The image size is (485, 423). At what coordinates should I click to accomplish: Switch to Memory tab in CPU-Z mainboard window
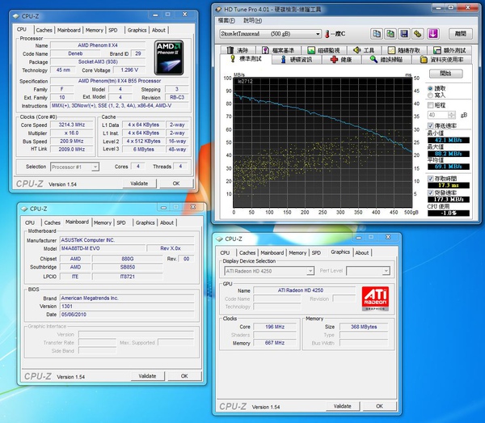click(x=103, y=222)
